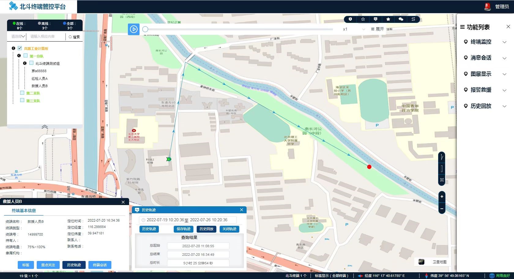
Task: Collapse the 兵器工业计算所 tree node
Action: pos(13,48)
